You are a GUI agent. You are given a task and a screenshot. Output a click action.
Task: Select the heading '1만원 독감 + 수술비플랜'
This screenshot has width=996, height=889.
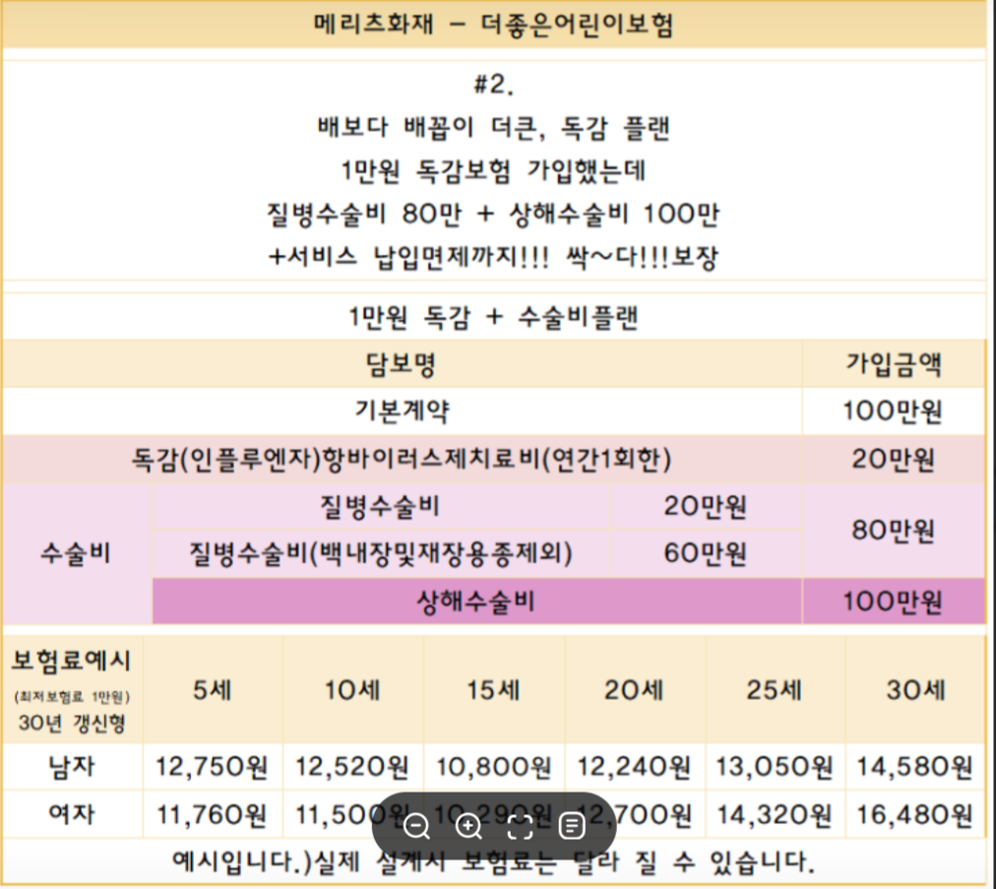(x=493, y=317)
